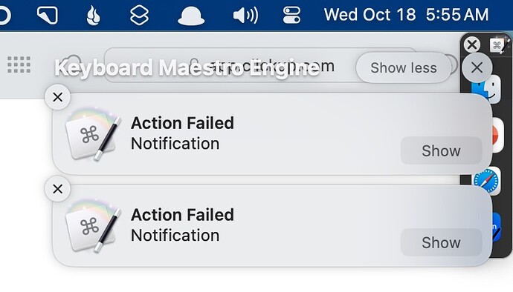The width and height of the screenshot is (513, 292).
Task: Open the grid dots launcher in browser toolbar
Action: pyautogui.click(x=19, y=64)
